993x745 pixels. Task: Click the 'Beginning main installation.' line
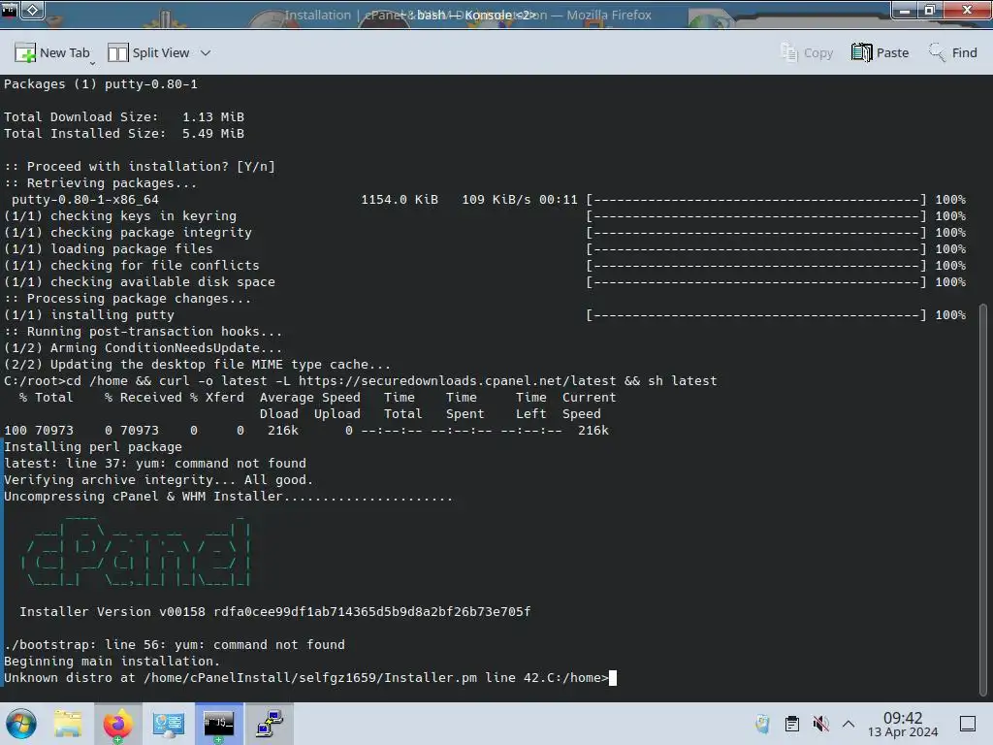click(112, 662)
